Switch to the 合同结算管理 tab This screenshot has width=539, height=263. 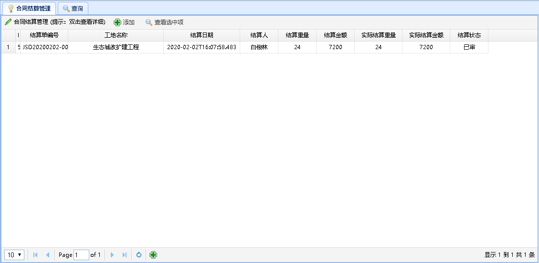[x=29, y=8]
